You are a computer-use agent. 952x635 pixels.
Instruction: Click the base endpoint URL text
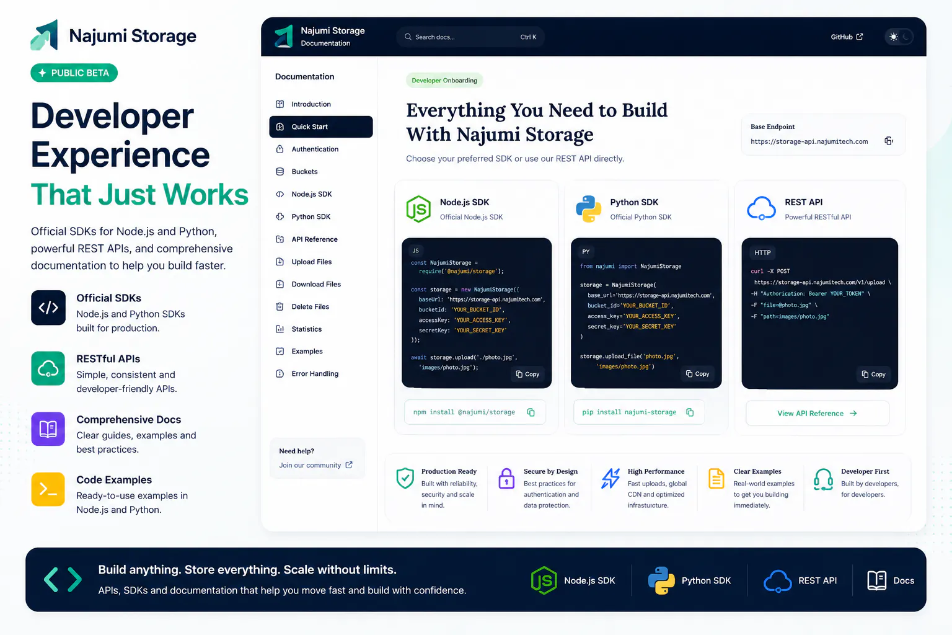(809, 141)
